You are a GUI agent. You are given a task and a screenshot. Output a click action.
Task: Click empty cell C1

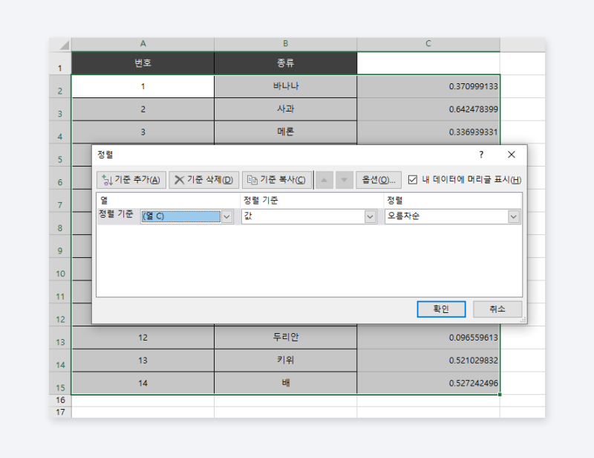pos(428,63)
